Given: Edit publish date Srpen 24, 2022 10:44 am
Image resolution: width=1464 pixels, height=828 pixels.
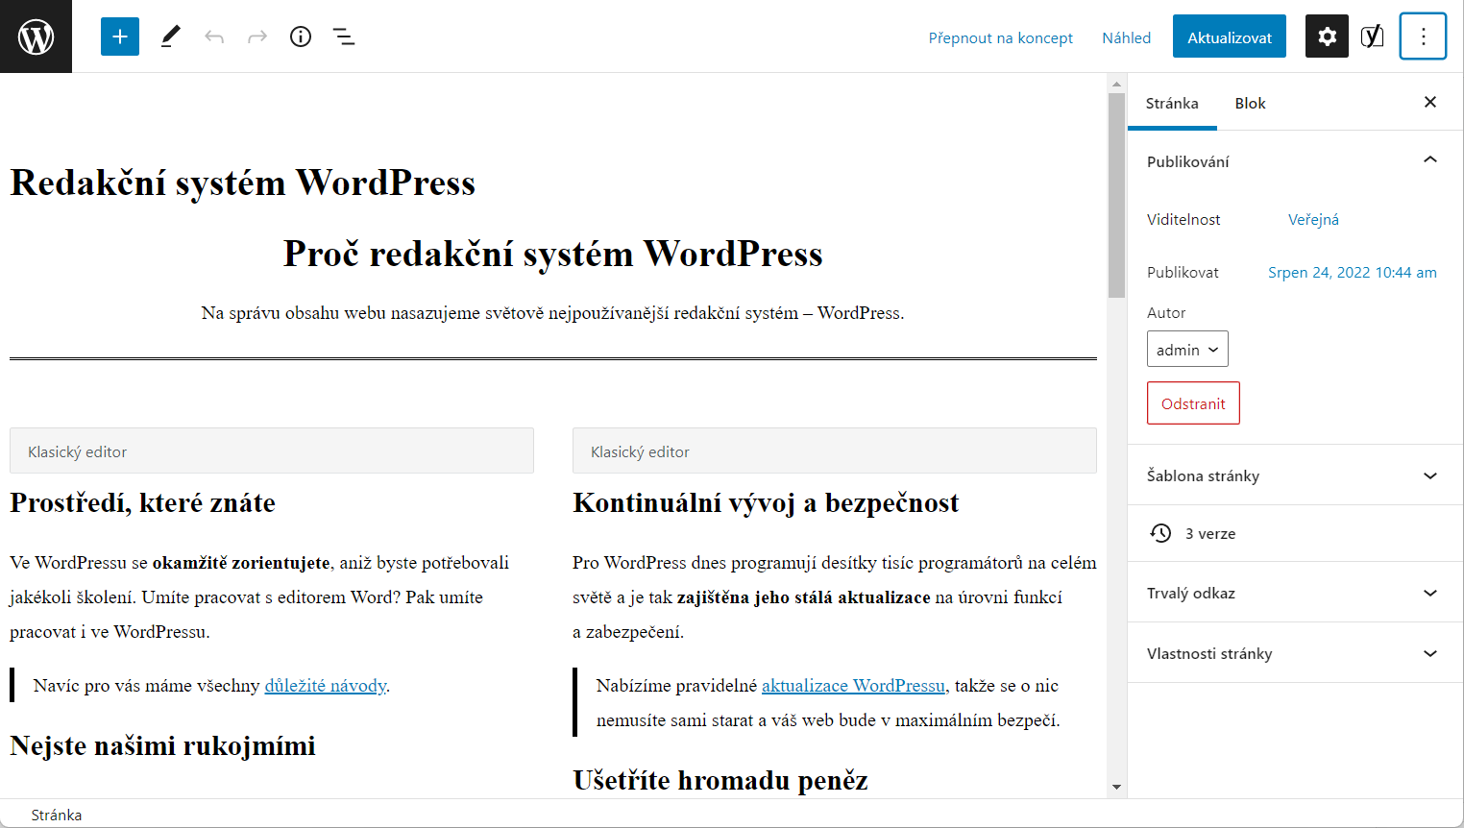Looking at the screenshot, I should tap(1353, 272).
